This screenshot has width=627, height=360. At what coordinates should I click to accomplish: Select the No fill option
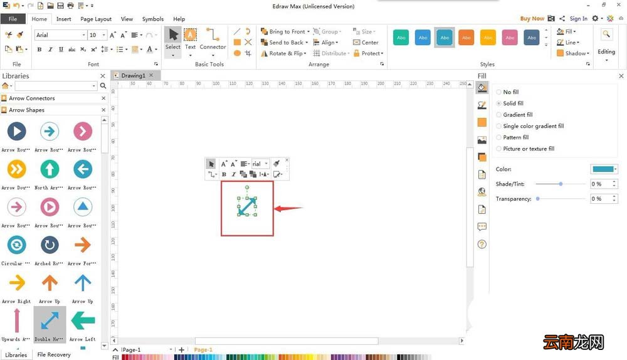507,92
